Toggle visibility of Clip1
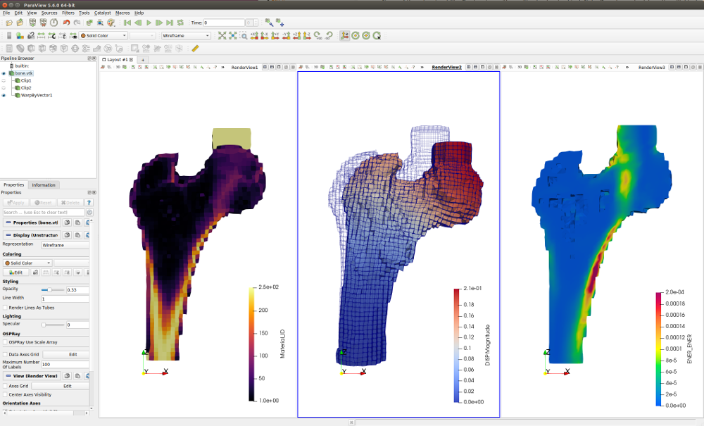Image resolution: width=704 pixels, height=426 pixels. tap(4, 81)
